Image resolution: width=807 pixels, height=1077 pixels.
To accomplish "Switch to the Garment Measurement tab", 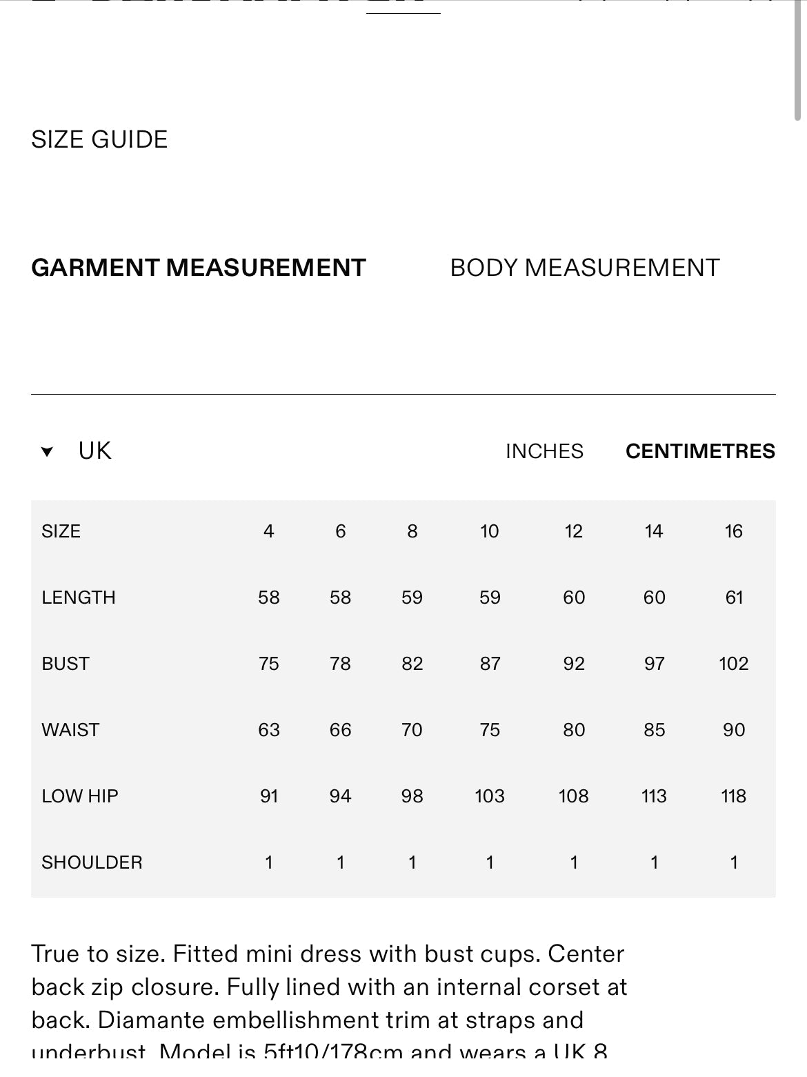I will (199, 268).
